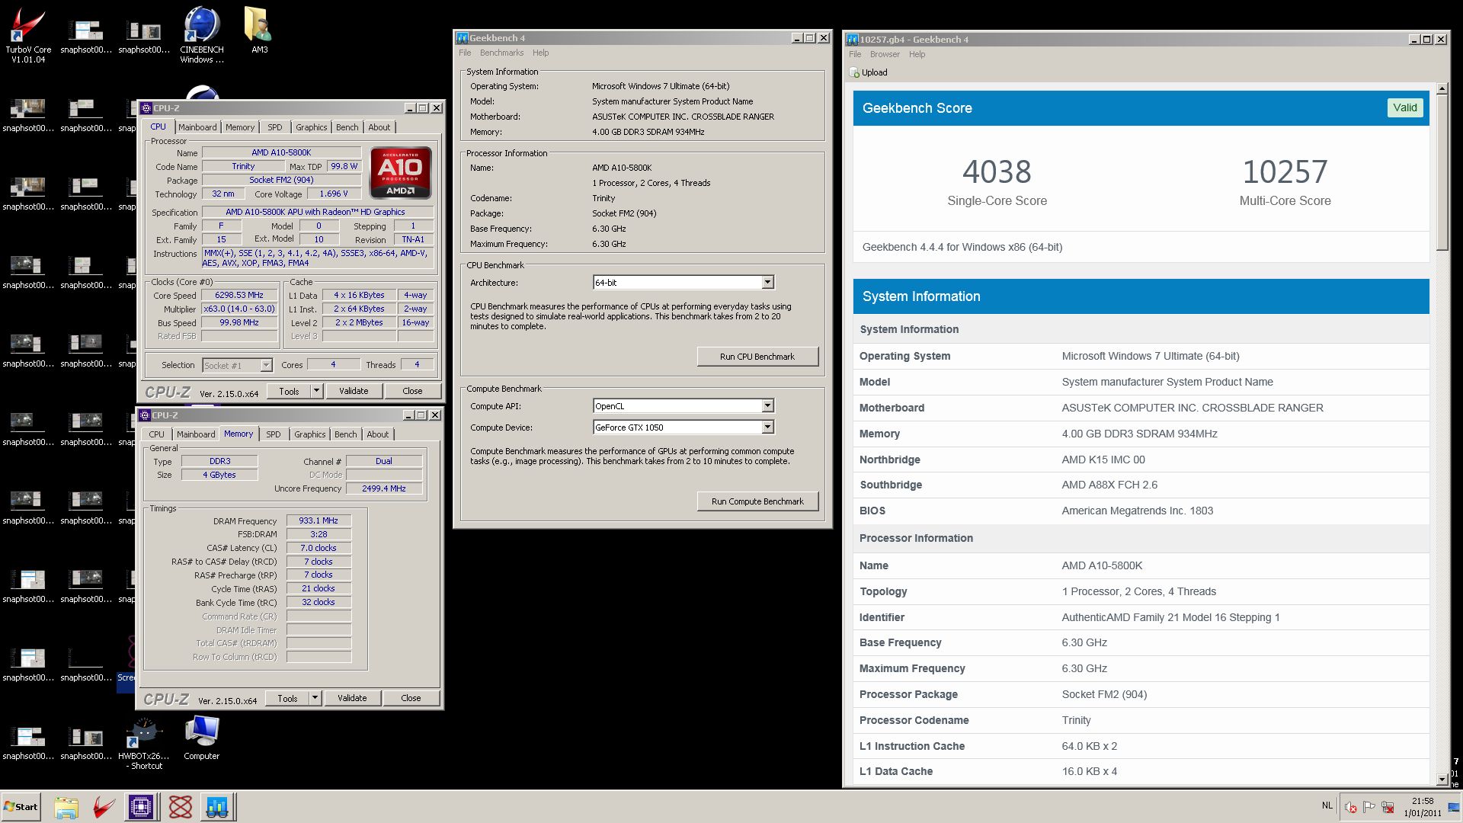Switch to CPU tab in bottom CPU-Z
Screen dimensions: 1463x823
tap(156, 434)
